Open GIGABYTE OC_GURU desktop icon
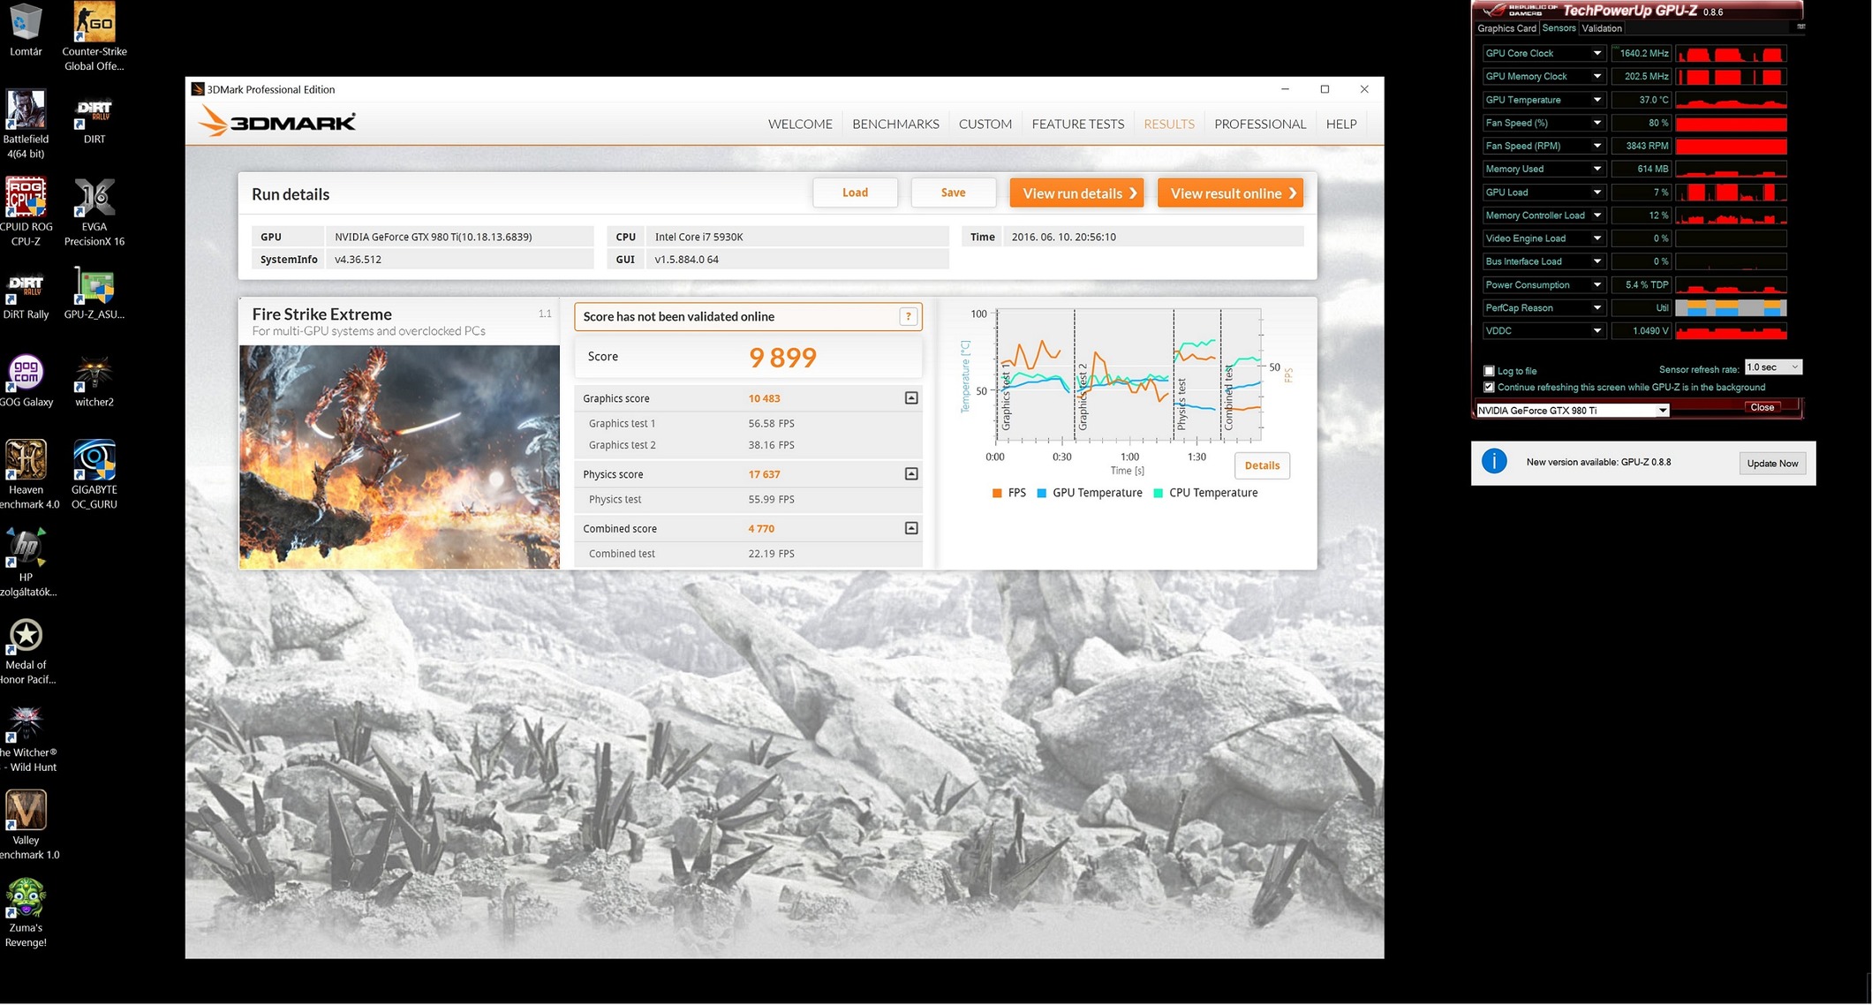The image size is (1872, 1005). (94, 474)
